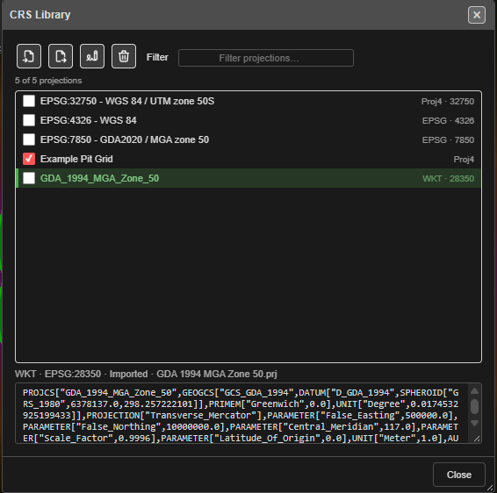Select EPSG:4326 - WGS 84 row

(x=248, y=120)
